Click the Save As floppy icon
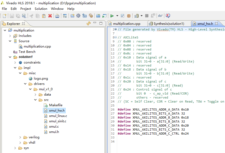Screen dimensions: 225x153 (24, 16)
